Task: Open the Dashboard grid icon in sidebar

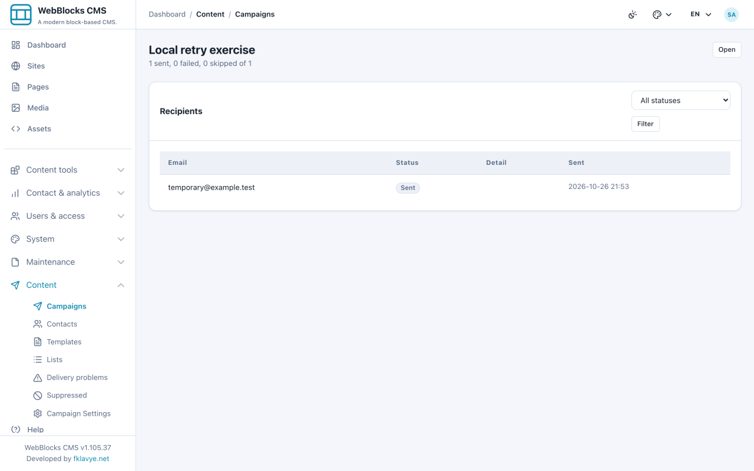Action: 16,45
